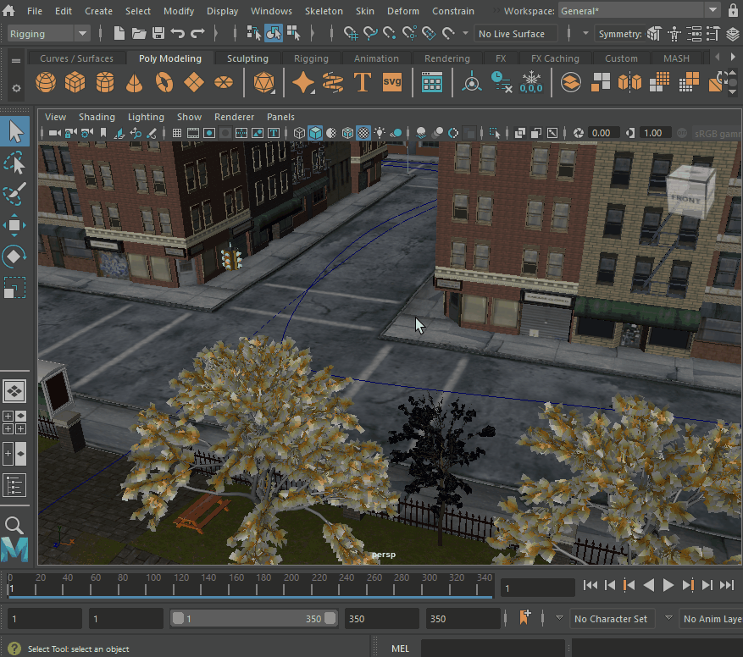Click the SVG import shelf icon
The width and height of the screenshot is (743, 657).
point(392,83)
